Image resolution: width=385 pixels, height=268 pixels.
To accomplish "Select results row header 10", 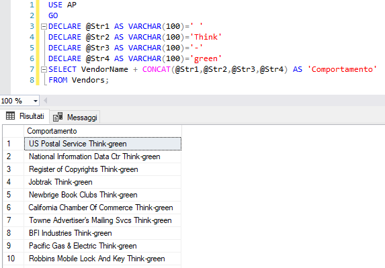I will (x=13, y=259).
